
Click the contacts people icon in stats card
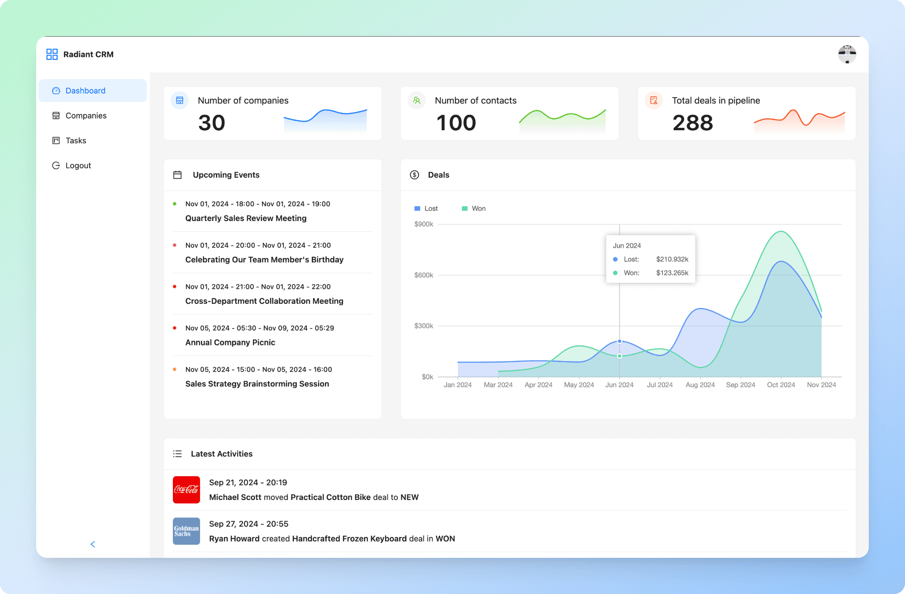[417, 100]
